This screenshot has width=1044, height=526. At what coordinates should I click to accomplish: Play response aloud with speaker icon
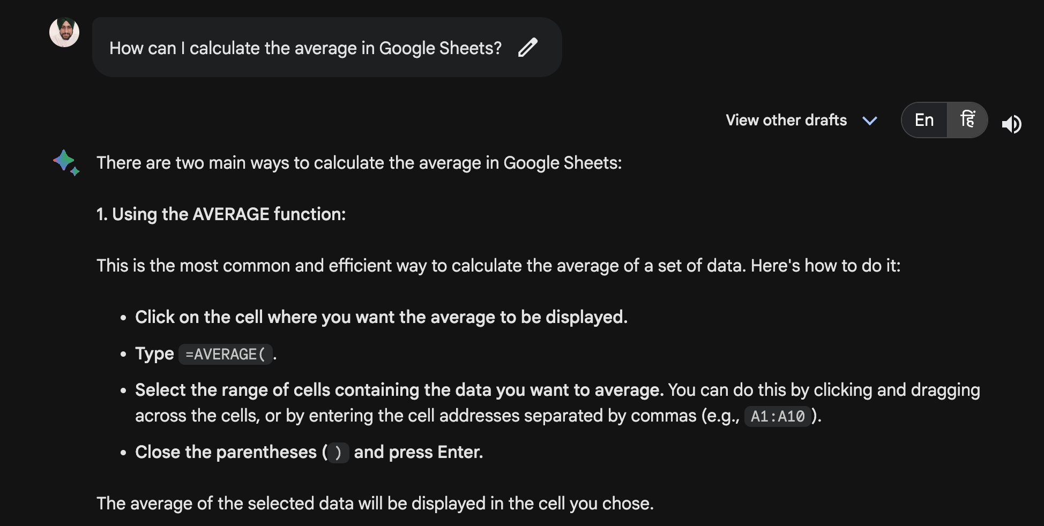(x=1011, y=124)
